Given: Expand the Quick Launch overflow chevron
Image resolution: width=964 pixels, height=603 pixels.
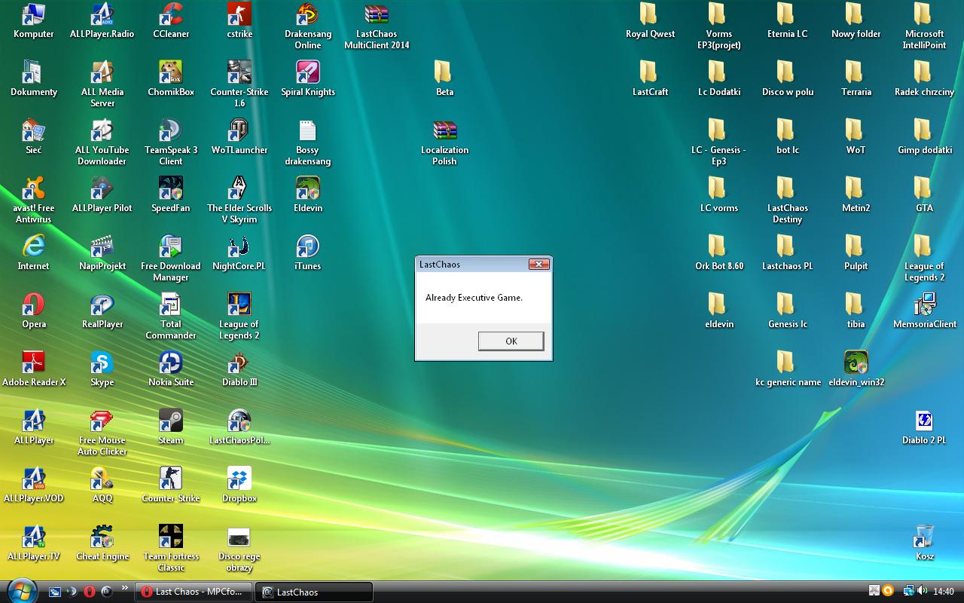Looking at the screenshot, I should (125, 588).
